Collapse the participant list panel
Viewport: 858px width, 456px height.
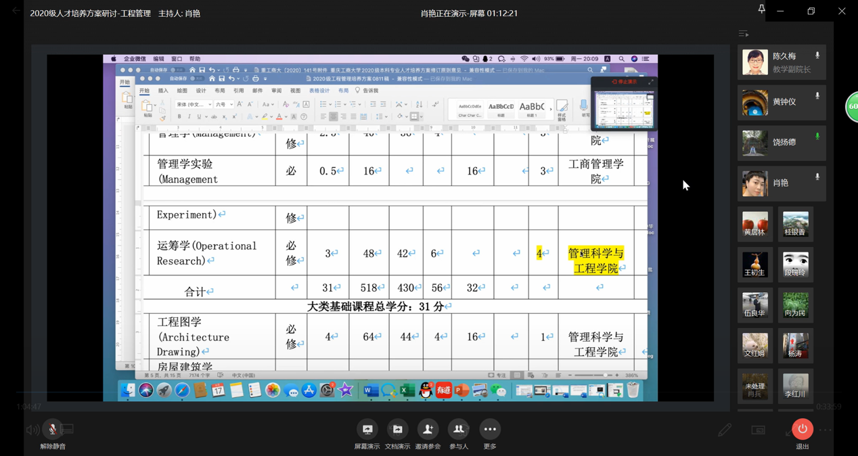(744, 34)
